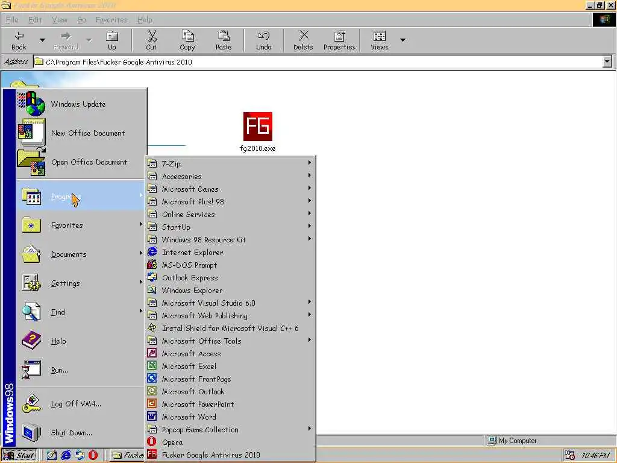This screenshot has width=617, height=463.
Task: Start Microsoft Excel from Programs menu
Action: [x=230, y=366]
